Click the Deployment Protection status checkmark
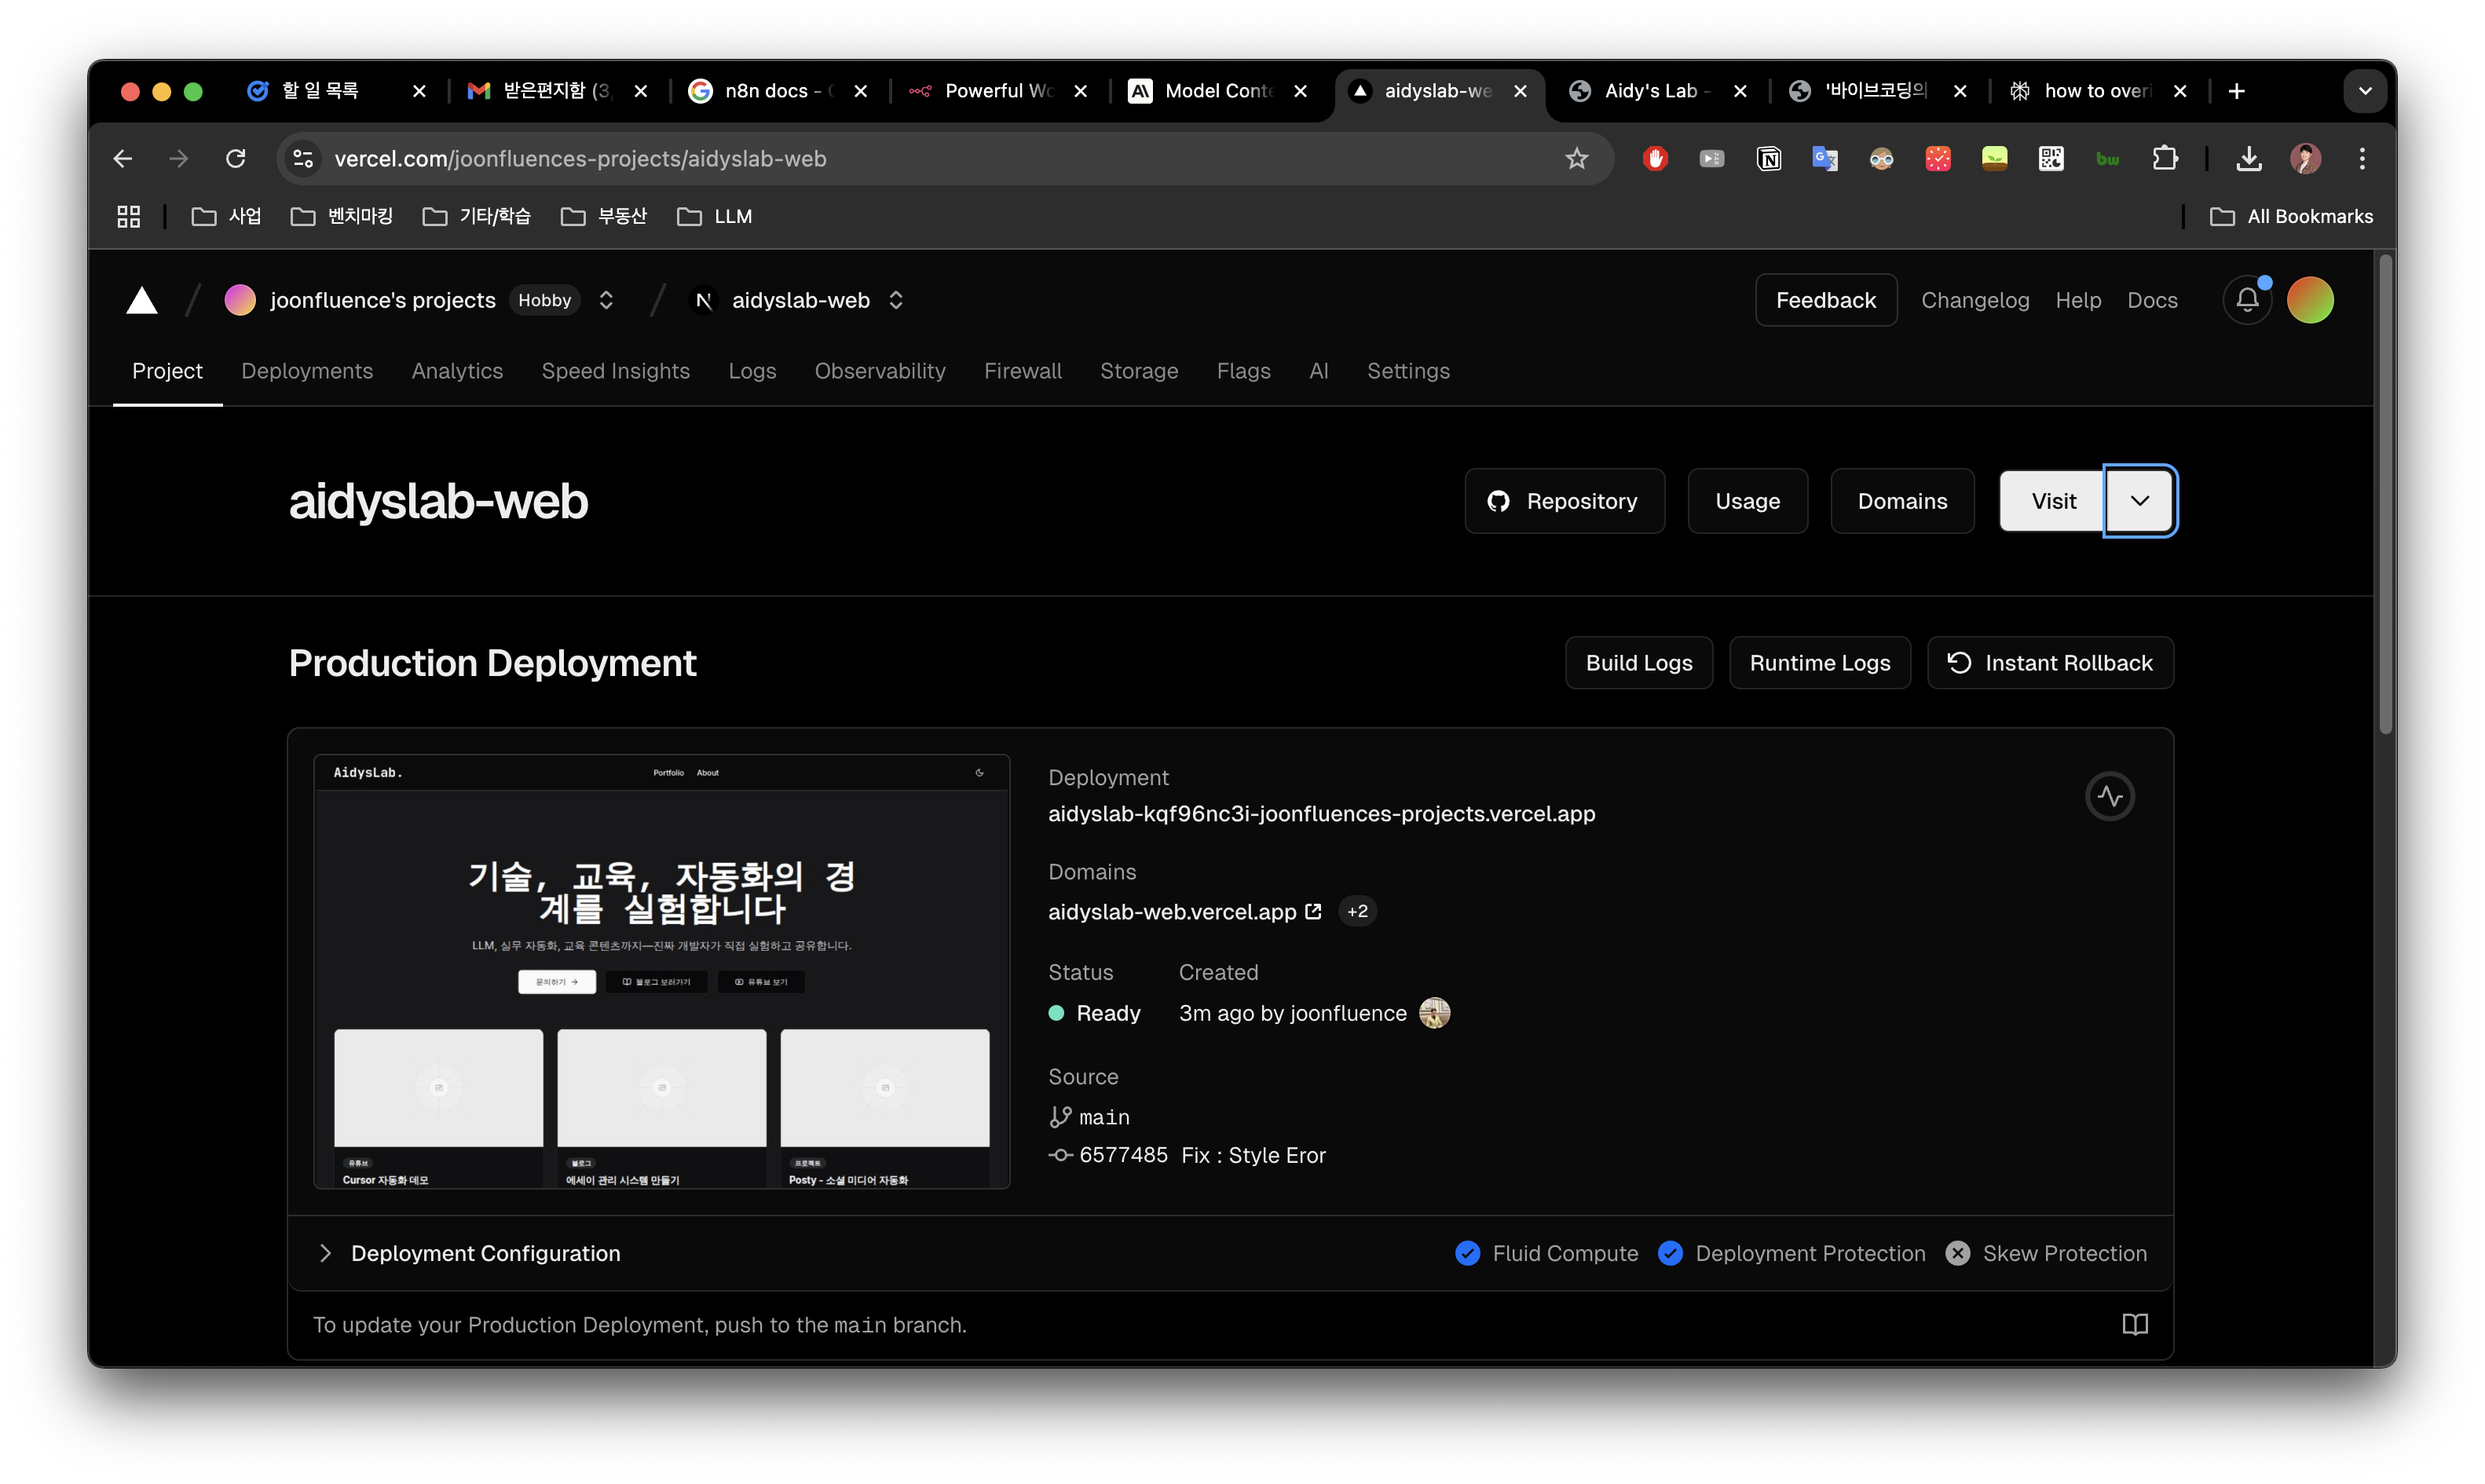2485x1484 pixels. (1670, 1253)
